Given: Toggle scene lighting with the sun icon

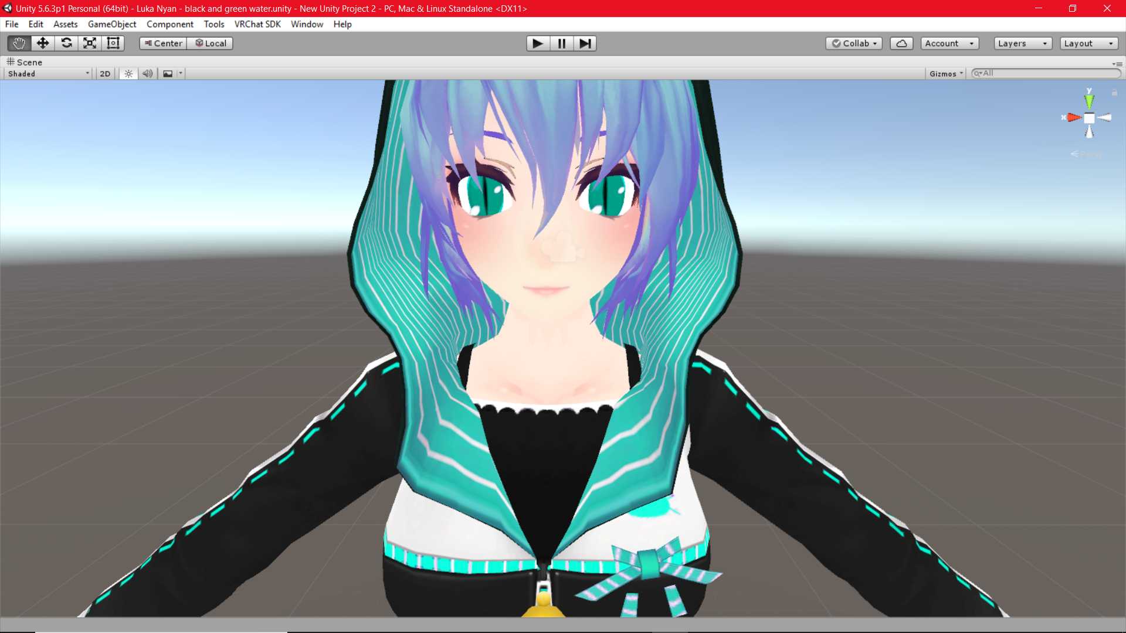Looking at the screenshot, I should (128, 73).
